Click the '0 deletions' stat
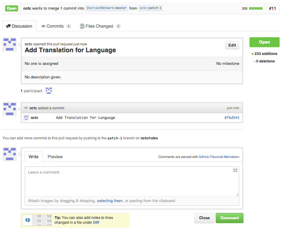Image resolution: width=282 pixels, height=230 pixels. (265, 61)
